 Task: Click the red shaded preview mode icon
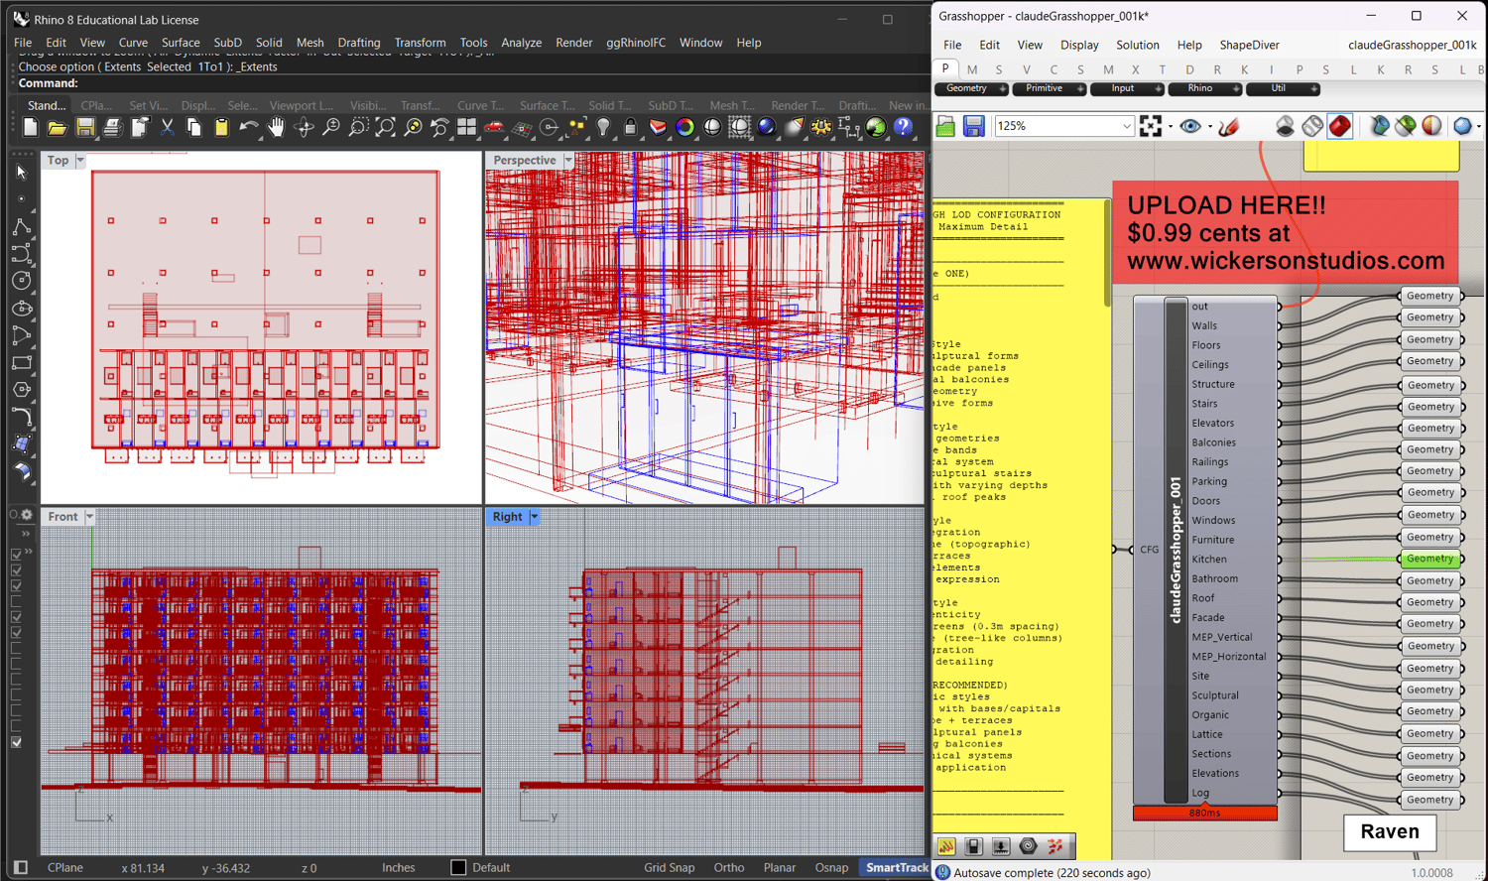[1339, 126]
